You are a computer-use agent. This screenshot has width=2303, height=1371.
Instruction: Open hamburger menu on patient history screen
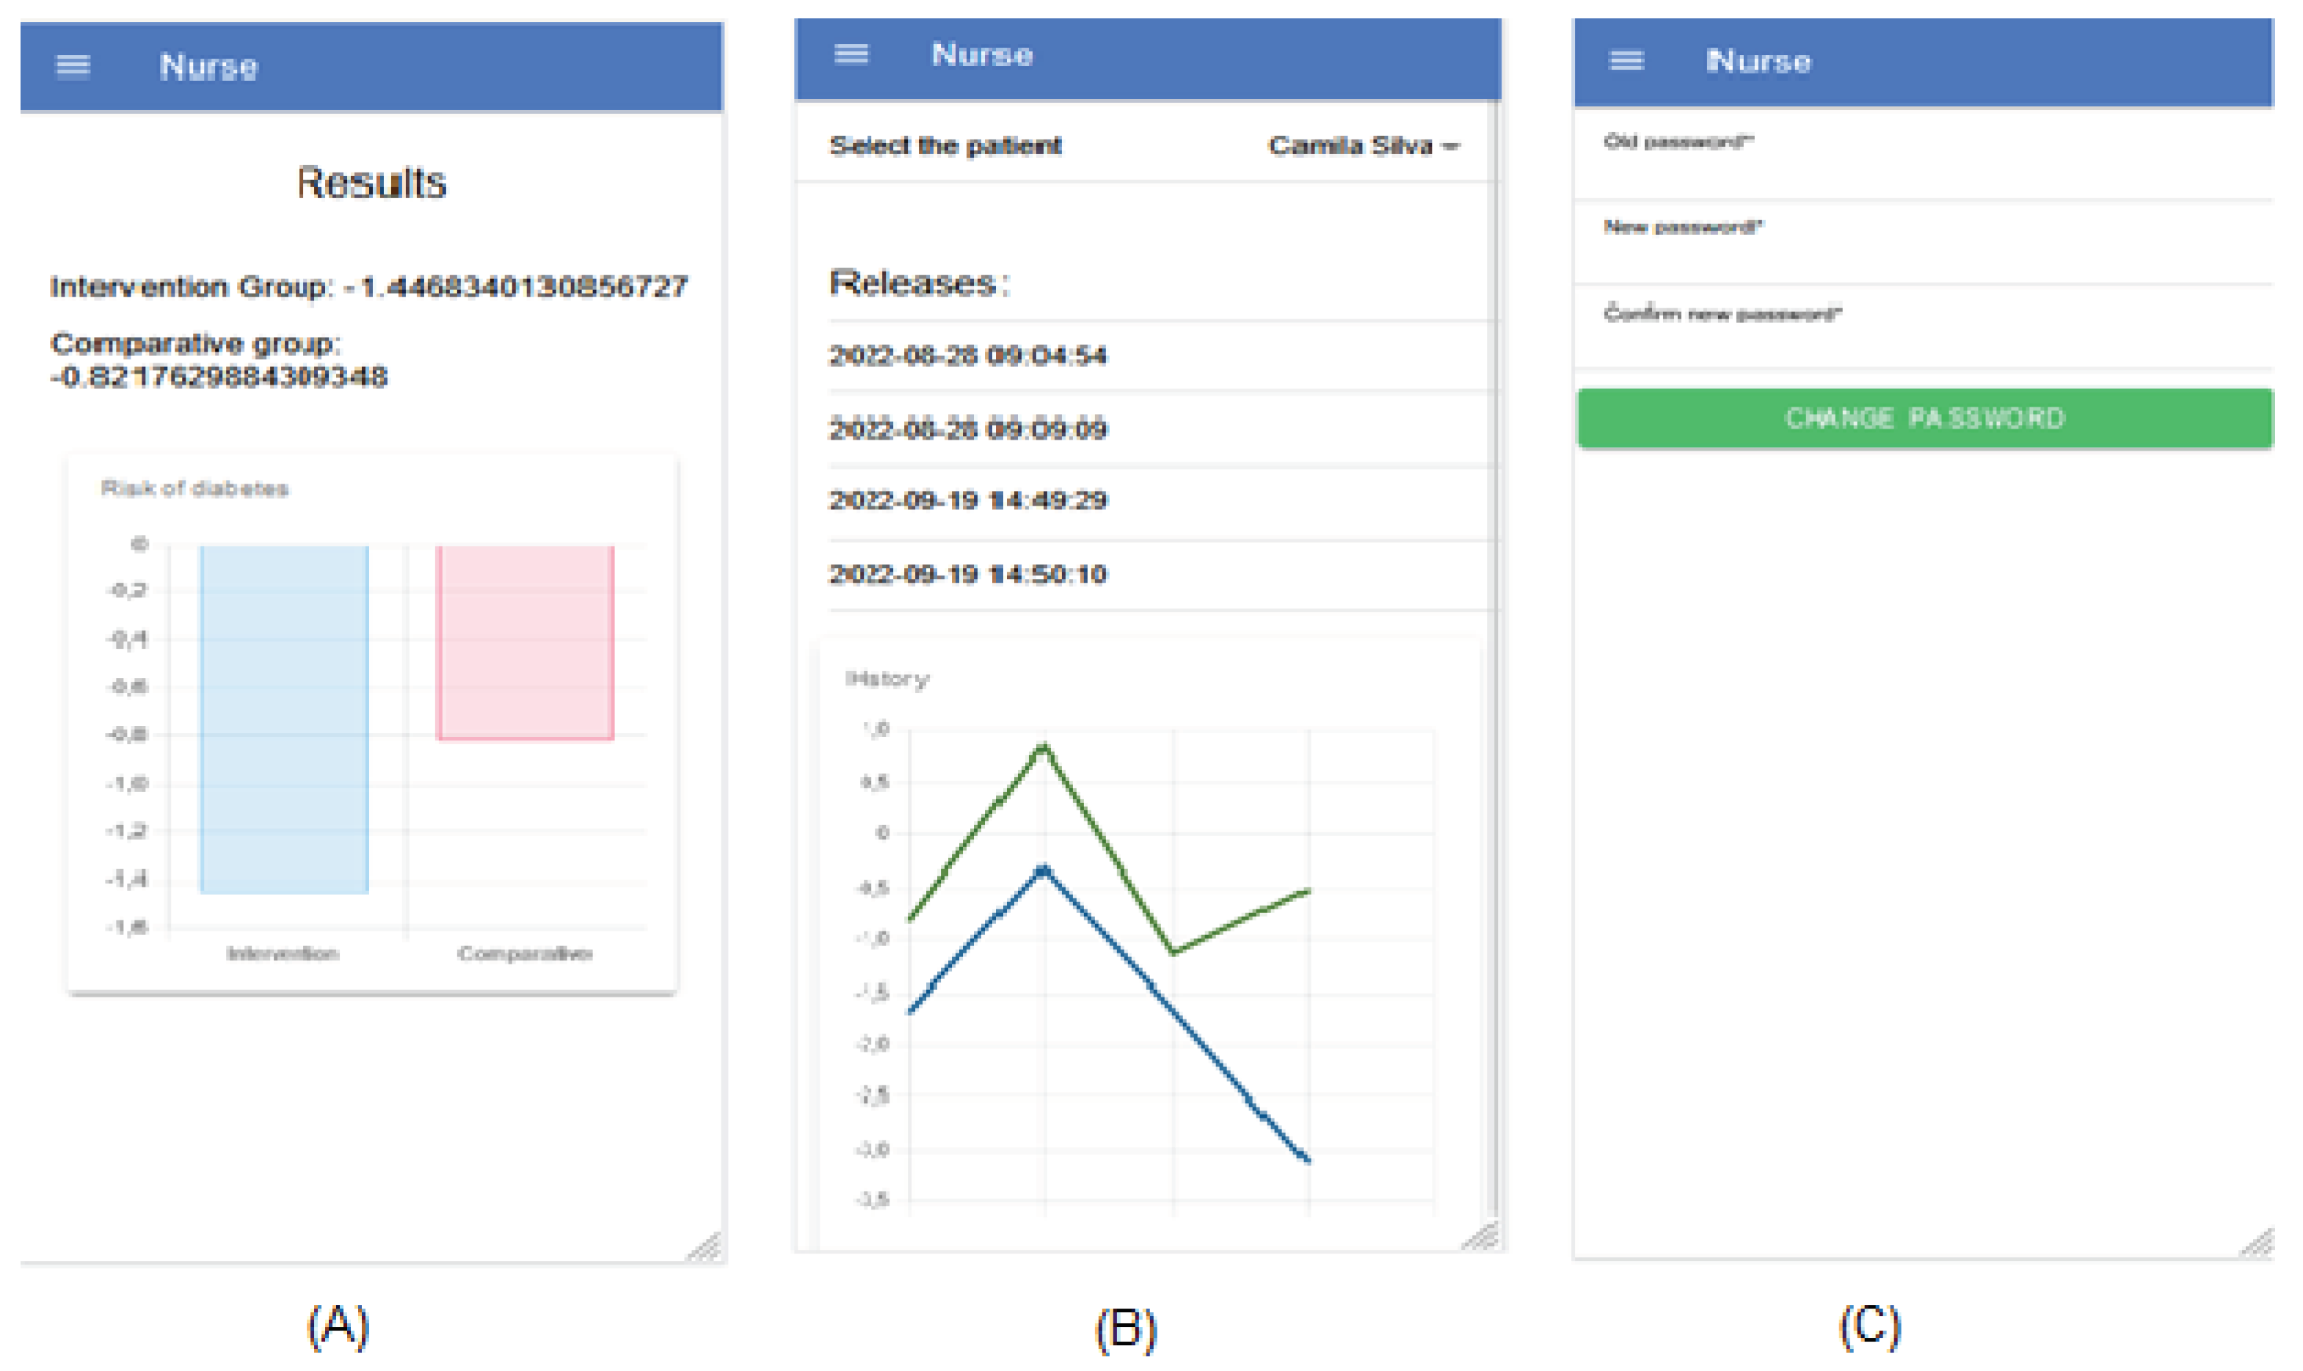pyautogui.click(x=851, y=54)
